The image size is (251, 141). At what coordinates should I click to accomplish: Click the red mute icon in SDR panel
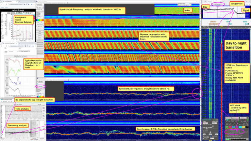245,120
